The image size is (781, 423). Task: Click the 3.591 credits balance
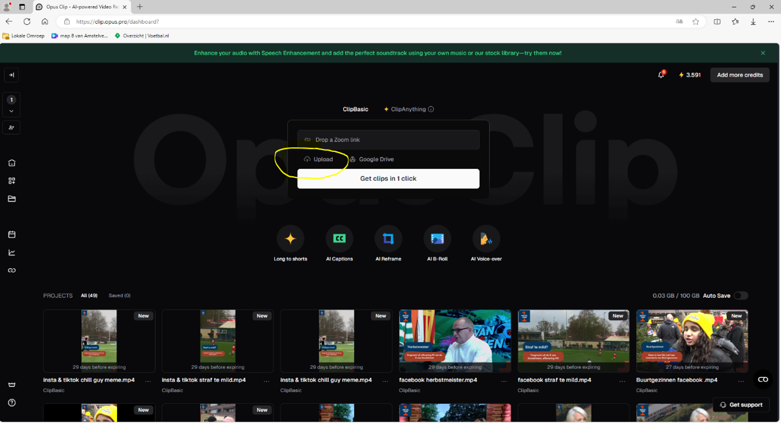[x=690, y=75]
